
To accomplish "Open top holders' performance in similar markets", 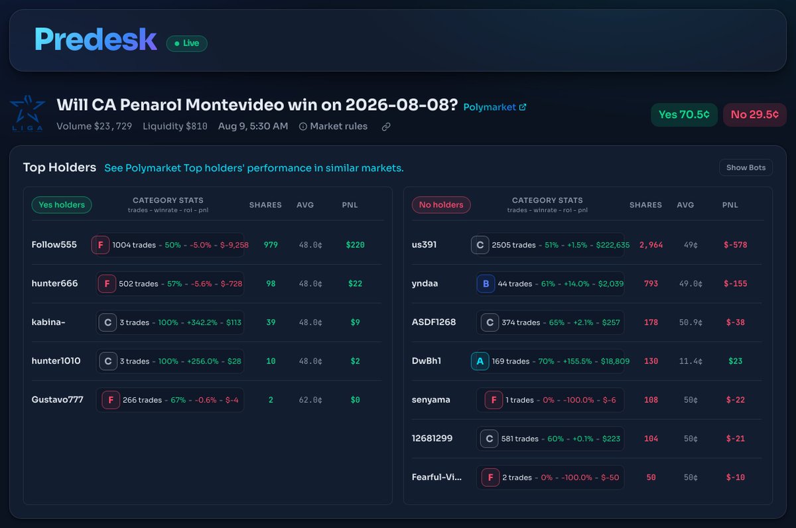I will tap(254, 168).
